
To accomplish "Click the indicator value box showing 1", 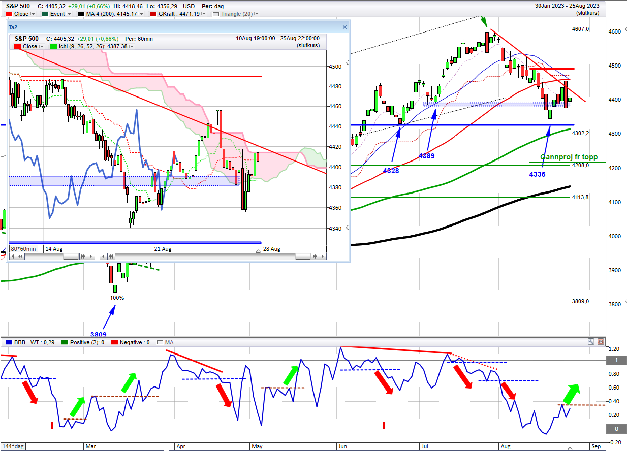I will click(617, 360).
